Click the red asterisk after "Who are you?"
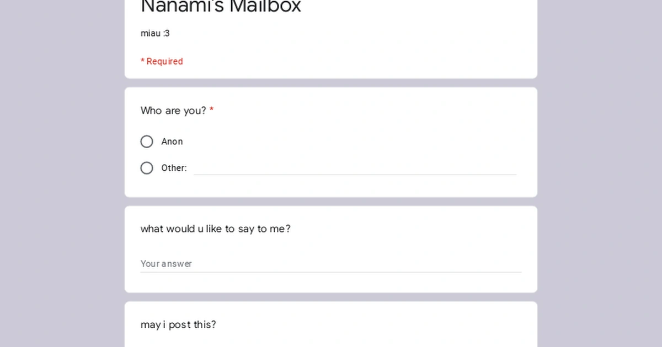The width and height of the screenshot is (662, 347). click(x=211, y=110)
